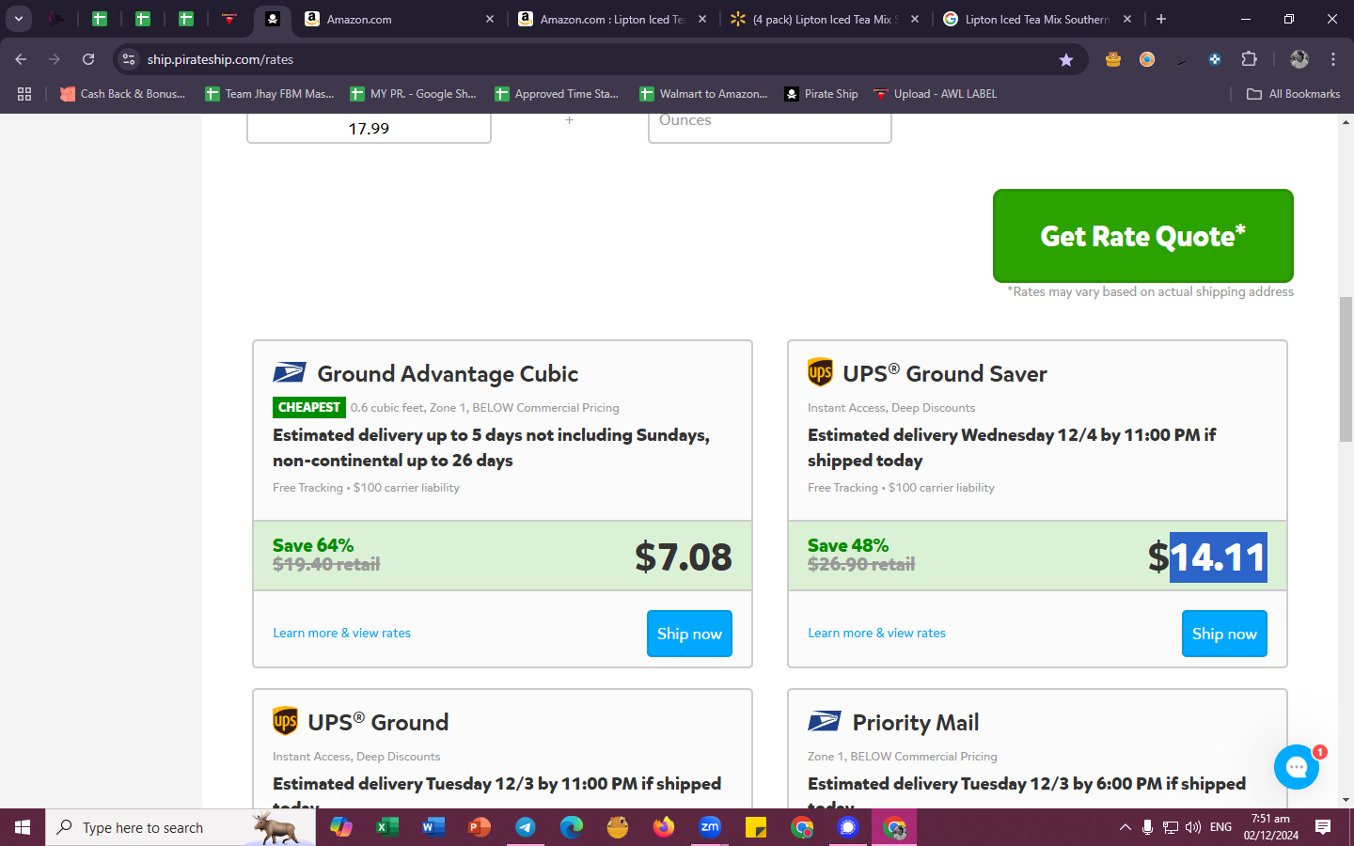Show hidden system tray icons
The image size is (1354, 846).
1125,827
